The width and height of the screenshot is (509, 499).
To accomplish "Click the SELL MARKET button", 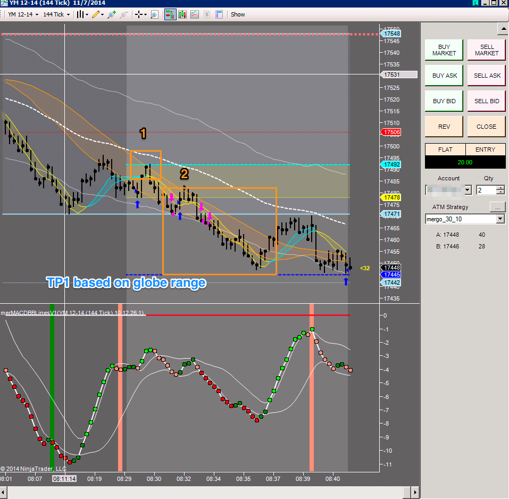I will [487, 50].
